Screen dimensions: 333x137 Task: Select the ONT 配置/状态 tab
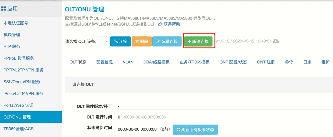pyautogui.click(x=233, y=62)
